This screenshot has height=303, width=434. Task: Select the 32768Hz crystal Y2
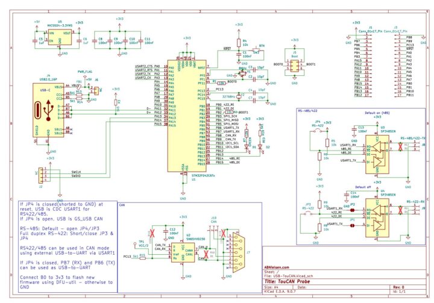coord(239,96)
